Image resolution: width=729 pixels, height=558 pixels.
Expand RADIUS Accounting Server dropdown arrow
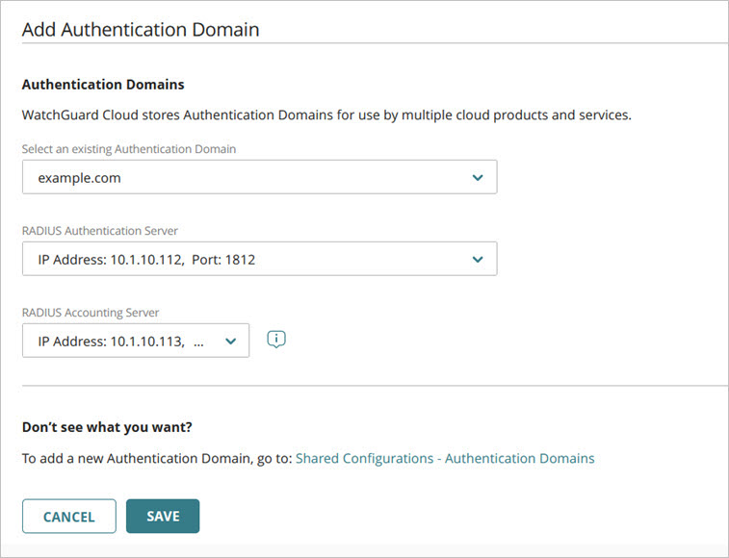230,342
